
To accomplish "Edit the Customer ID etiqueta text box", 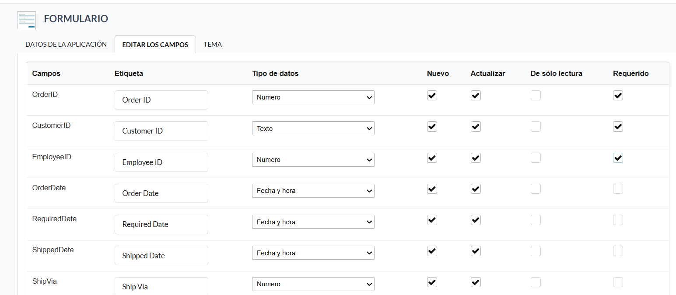I will (161, 131).
